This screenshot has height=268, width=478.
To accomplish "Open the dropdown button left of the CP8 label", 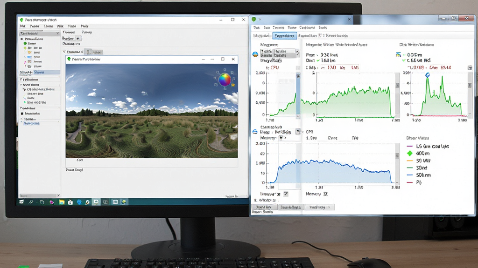I will click(298, 132).
